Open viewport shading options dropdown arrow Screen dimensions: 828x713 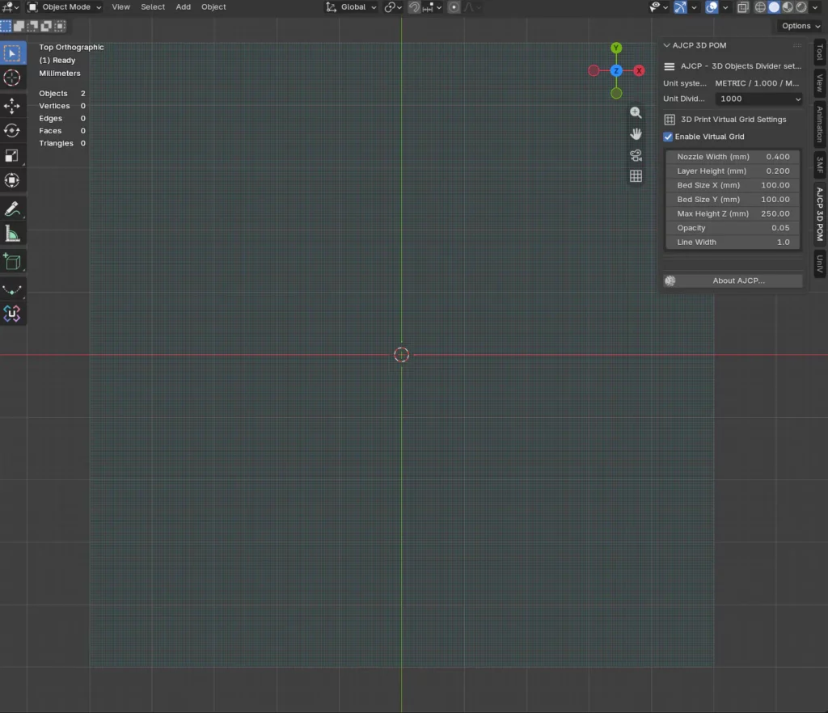[815, 6]
